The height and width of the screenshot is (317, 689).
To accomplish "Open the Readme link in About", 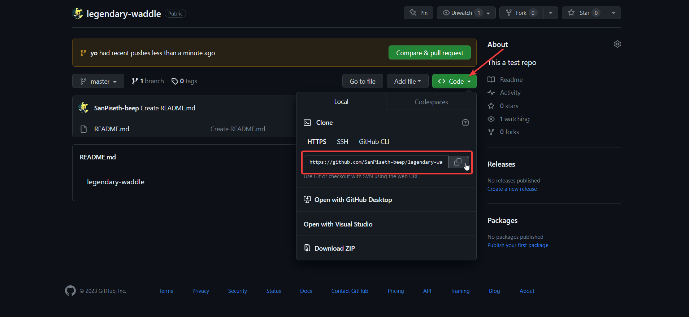I will [511, 80].
